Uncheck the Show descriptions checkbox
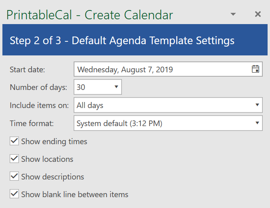 pos(14,176)
